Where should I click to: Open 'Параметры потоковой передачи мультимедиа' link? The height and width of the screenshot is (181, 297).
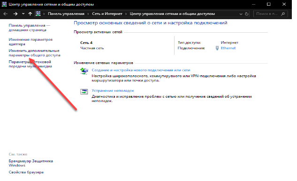pyautogui.click(x=30, y=64)
